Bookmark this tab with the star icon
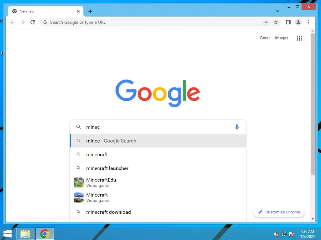The height and width of the screenshot is (240, 321). (276, 22)
